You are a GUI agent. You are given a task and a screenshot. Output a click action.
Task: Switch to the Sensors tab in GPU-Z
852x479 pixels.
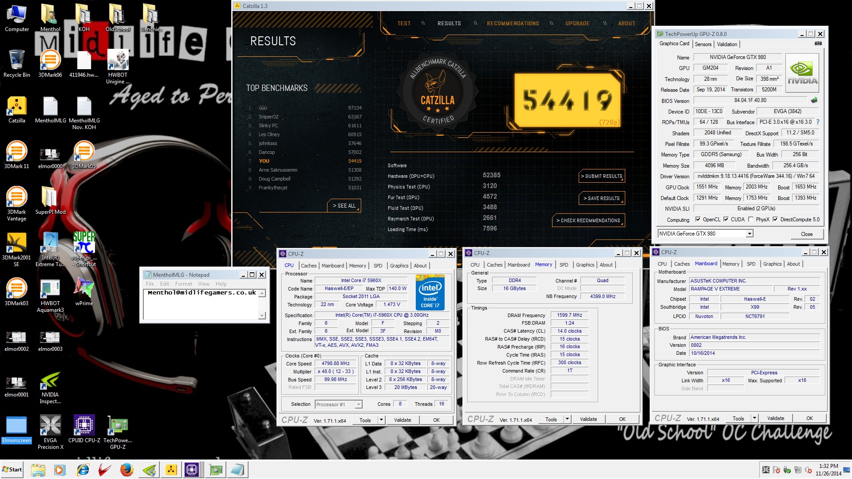pos(703,44)
